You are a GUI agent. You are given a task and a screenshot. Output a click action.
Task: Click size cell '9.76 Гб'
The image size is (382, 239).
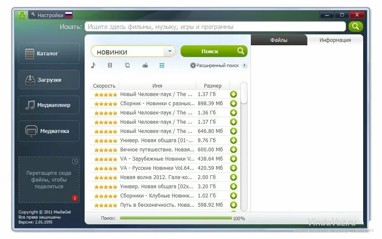206,140
